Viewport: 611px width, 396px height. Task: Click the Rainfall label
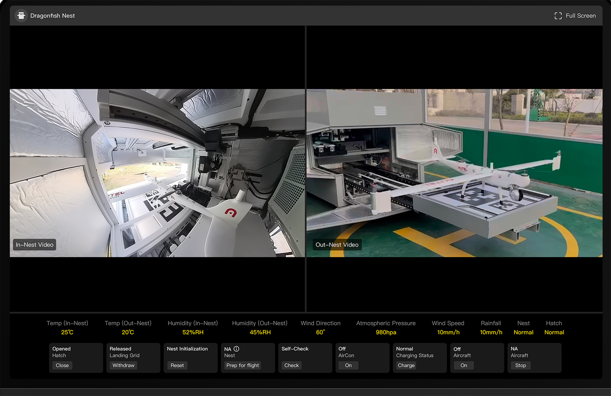click(491, 323)
